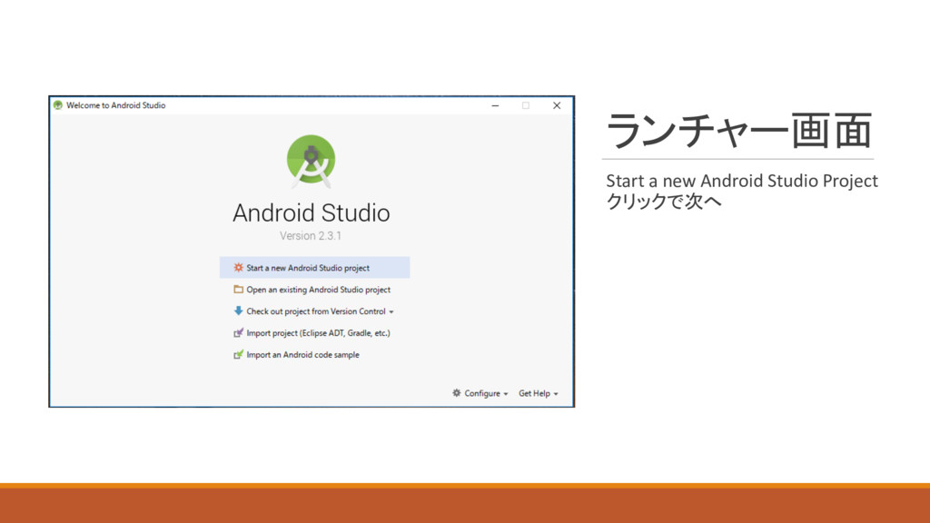The image size is (930, 523).
Task: Click the blue download arrow icon
Action: coord(239,311)
